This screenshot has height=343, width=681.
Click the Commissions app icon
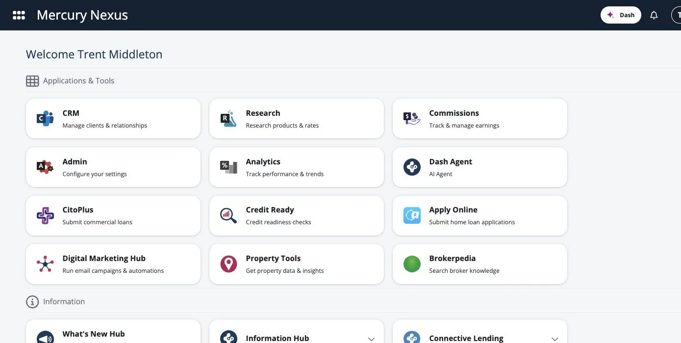[x=412, y=118]
